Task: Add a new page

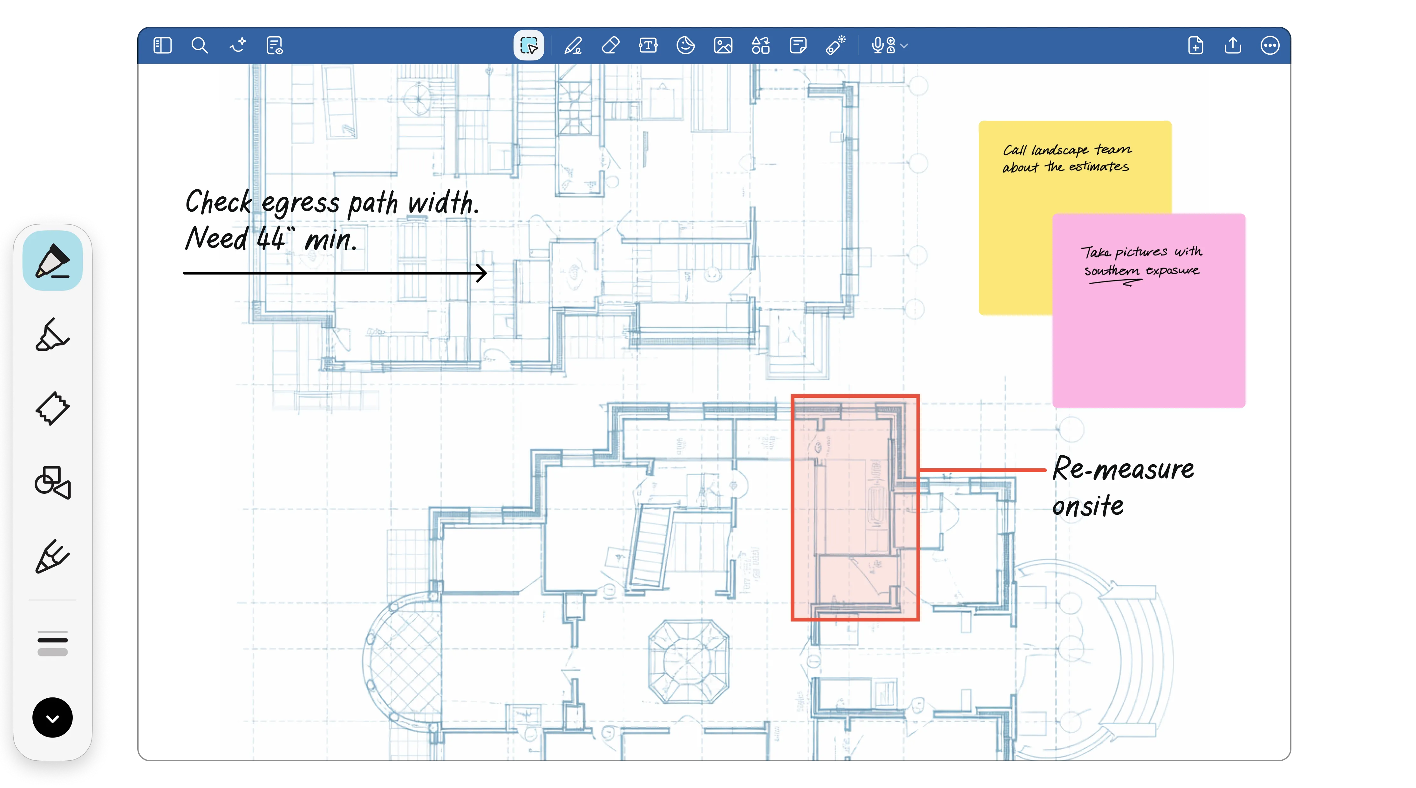Action: 1195,45
